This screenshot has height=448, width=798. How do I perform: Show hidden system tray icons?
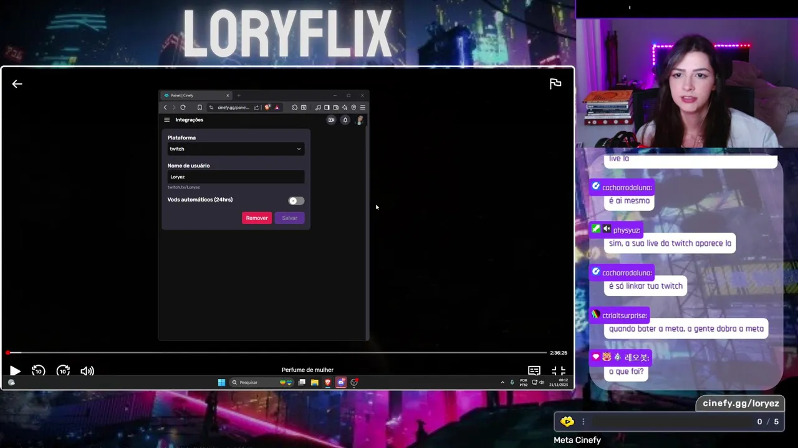[x=502, y=382]
